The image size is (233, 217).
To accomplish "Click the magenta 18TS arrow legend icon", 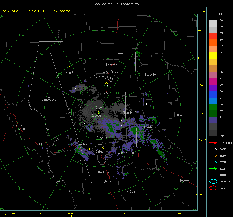I will click(213, 175).
